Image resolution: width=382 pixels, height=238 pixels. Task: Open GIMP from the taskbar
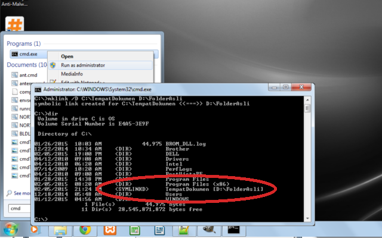click(209, 230)
